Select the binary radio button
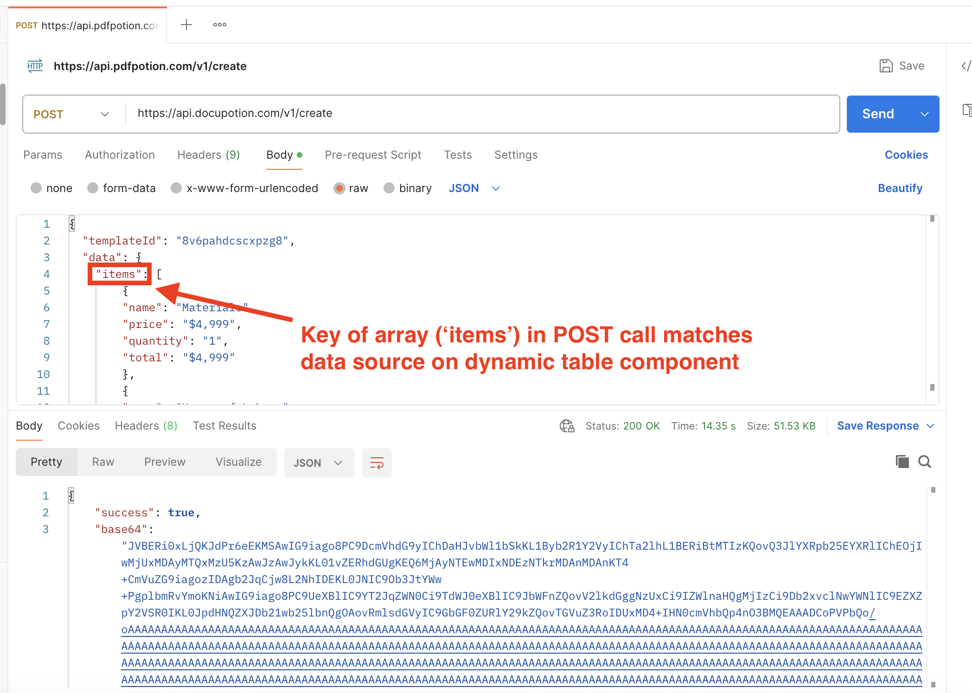 click(x=389, y=188)
